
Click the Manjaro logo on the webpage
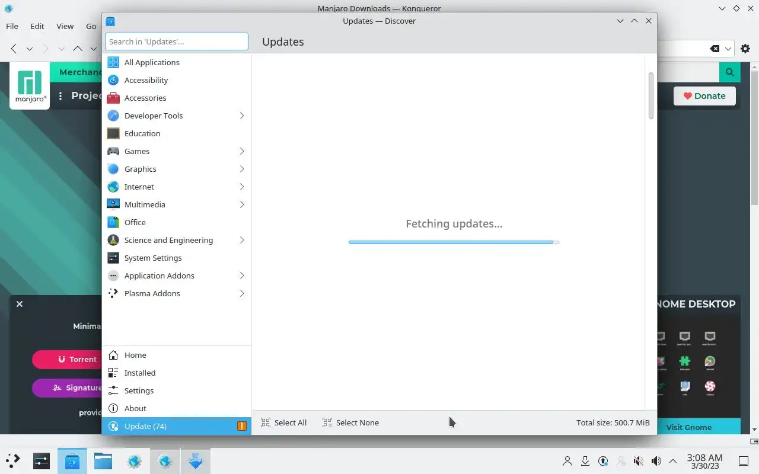(30, 87)
